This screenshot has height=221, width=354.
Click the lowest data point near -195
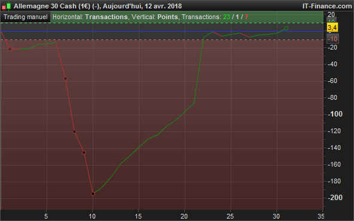pyautogui.click(x=93, y=194)
